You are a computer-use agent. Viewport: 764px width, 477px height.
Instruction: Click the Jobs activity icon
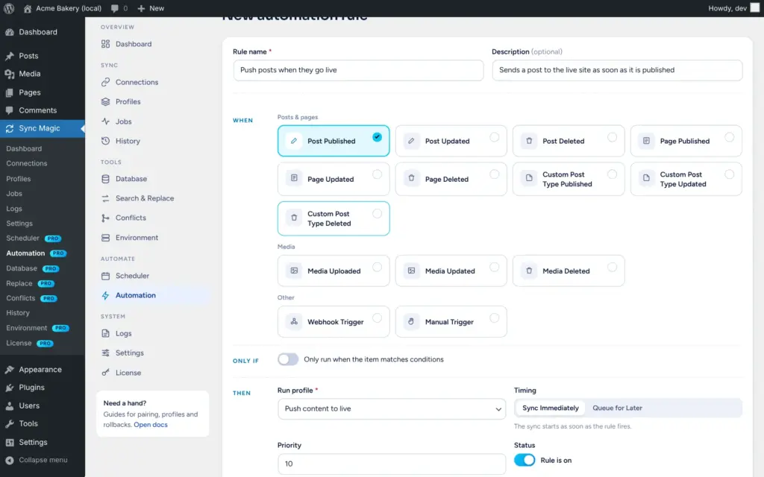[105, 121]
